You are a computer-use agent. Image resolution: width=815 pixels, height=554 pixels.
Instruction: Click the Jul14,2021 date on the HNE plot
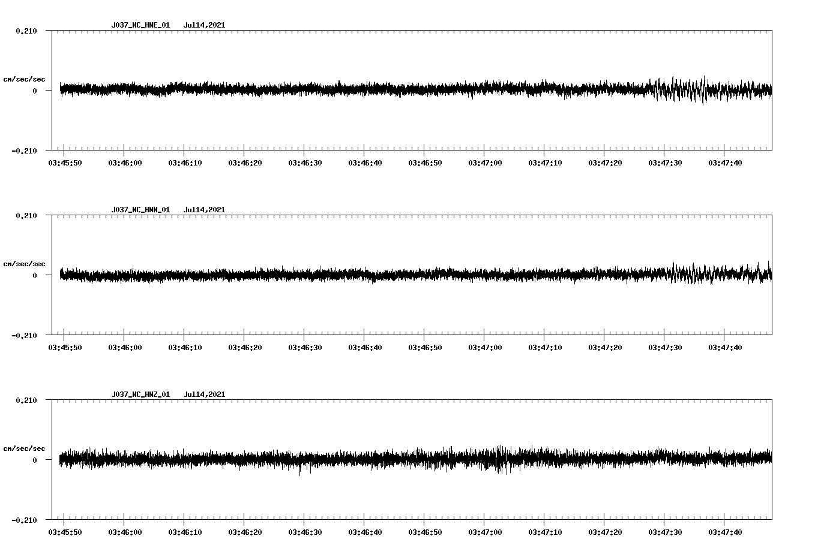click(x=204, y=25)
